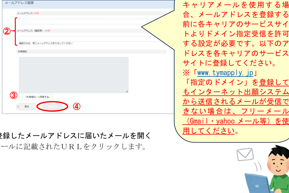The height and width of the screenshot is (193, 289).
Task: Click the メールアドレス登録 page heading
Action: pos(19,3)
